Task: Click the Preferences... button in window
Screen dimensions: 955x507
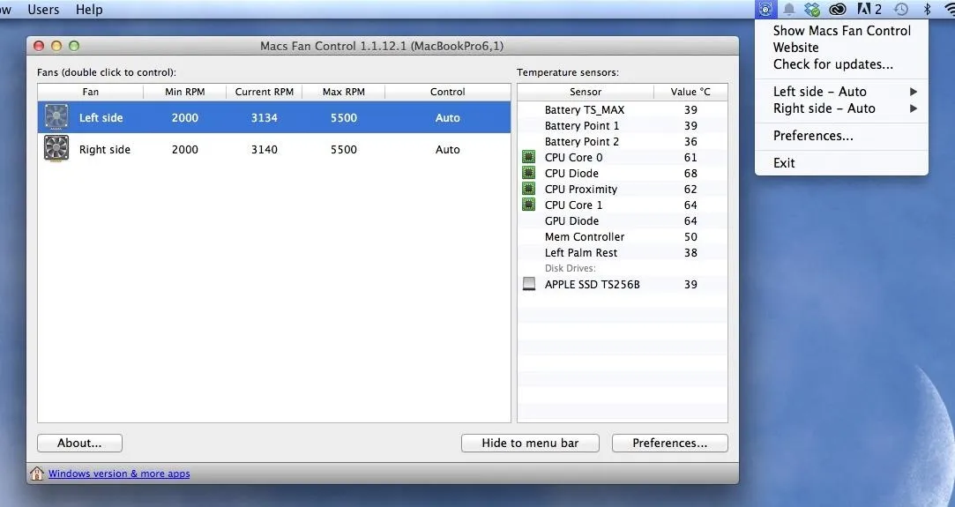Action: point(670,444)
